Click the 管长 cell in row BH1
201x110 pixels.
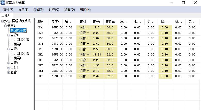coord(97,54)
